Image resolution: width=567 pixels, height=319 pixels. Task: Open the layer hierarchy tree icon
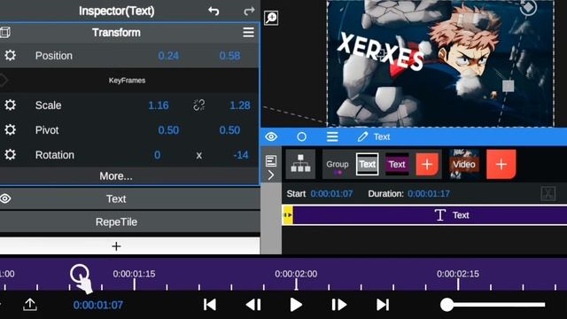pos(300,164)
